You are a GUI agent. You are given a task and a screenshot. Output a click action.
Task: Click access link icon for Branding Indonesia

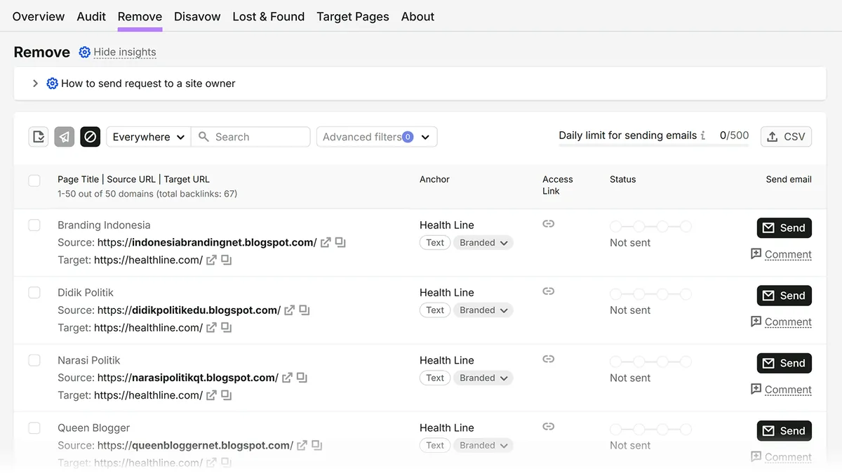(x=549, y=224)
